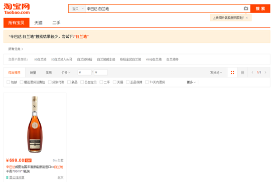278x182 pixels.
Task: Tick the 7+天内退货 checkbox
Action: click(147, 82)
